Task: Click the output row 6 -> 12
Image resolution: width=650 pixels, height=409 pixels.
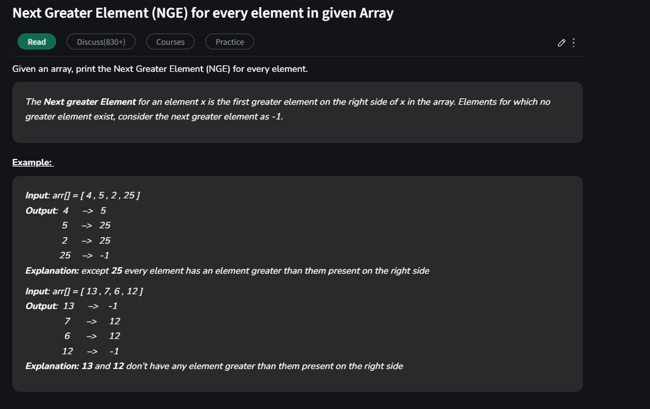Action: (92, 336)
